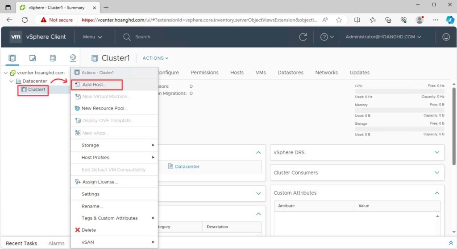Switch to the Updates tab

(359, 73)
